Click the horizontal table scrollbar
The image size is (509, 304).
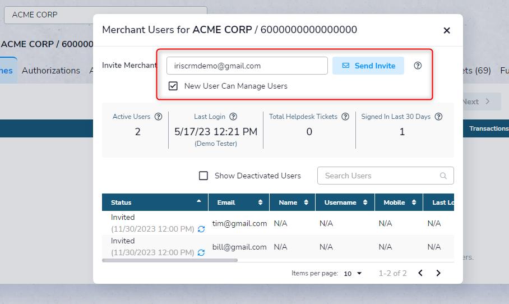(x=170, y=260)
